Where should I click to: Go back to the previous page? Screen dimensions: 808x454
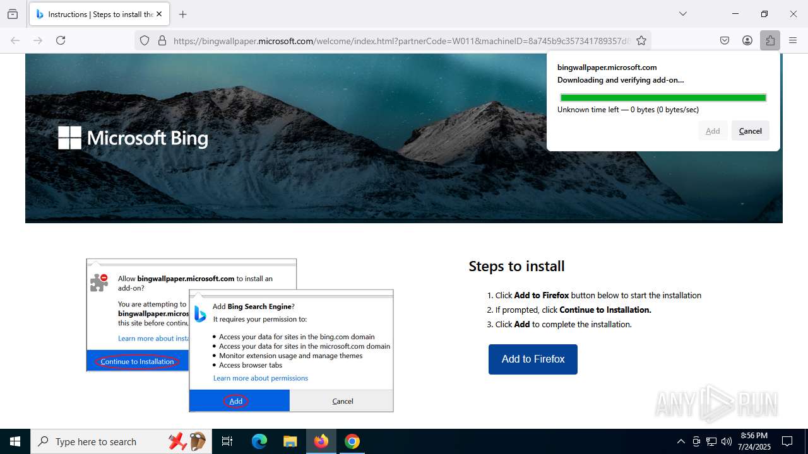coord(15,40)
